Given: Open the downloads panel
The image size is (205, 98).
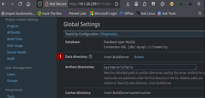Looking at the screenshot, I should point(128,4).
